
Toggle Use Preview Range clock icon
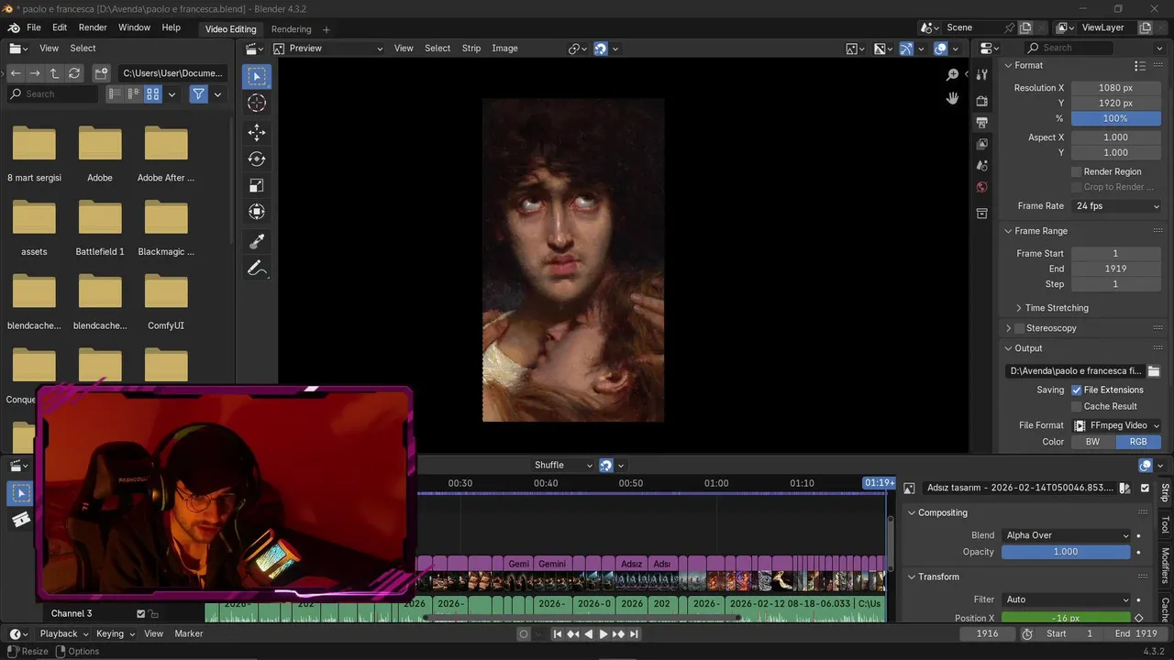[1027, 633]
